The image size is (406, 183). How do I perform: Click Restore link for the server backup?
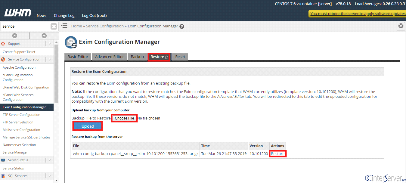(x=277, y=154)
